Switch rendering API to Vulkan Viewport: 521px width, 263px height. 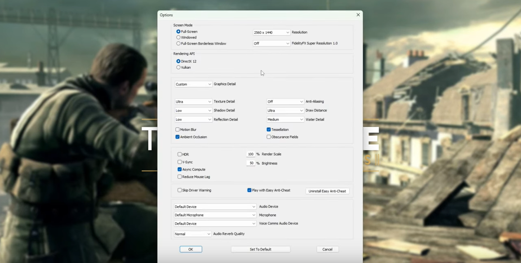[x=178, y=67]
